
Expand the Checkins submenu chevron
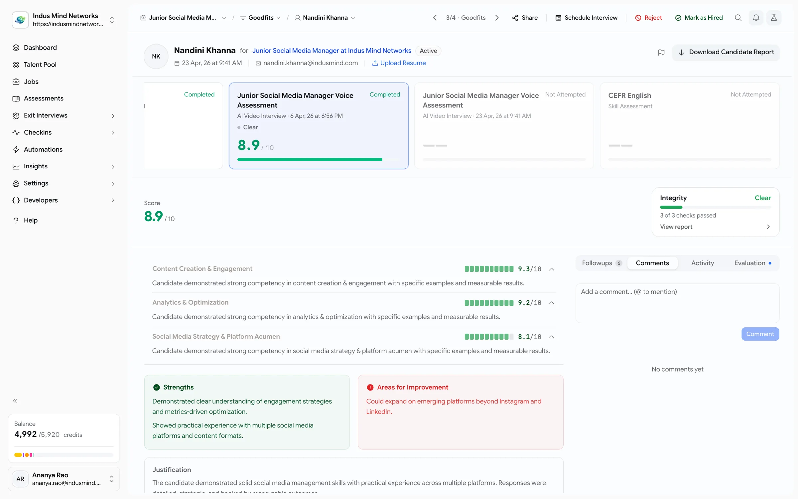113,133
